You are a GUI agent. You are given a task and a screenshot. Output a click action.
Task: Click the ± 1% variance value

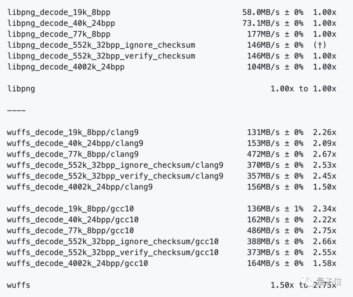point(294,209)
